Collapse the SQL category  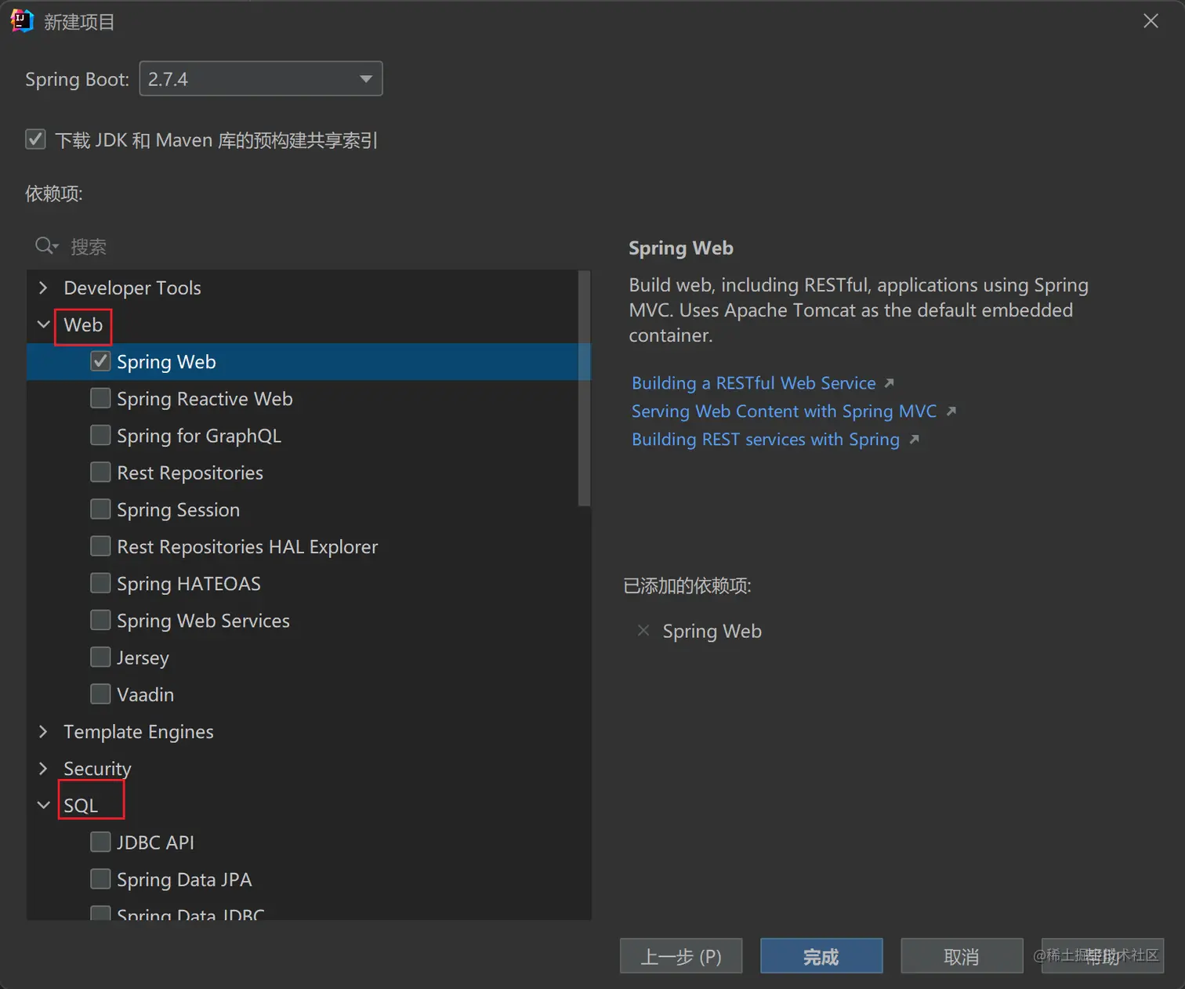coord(43,805)
